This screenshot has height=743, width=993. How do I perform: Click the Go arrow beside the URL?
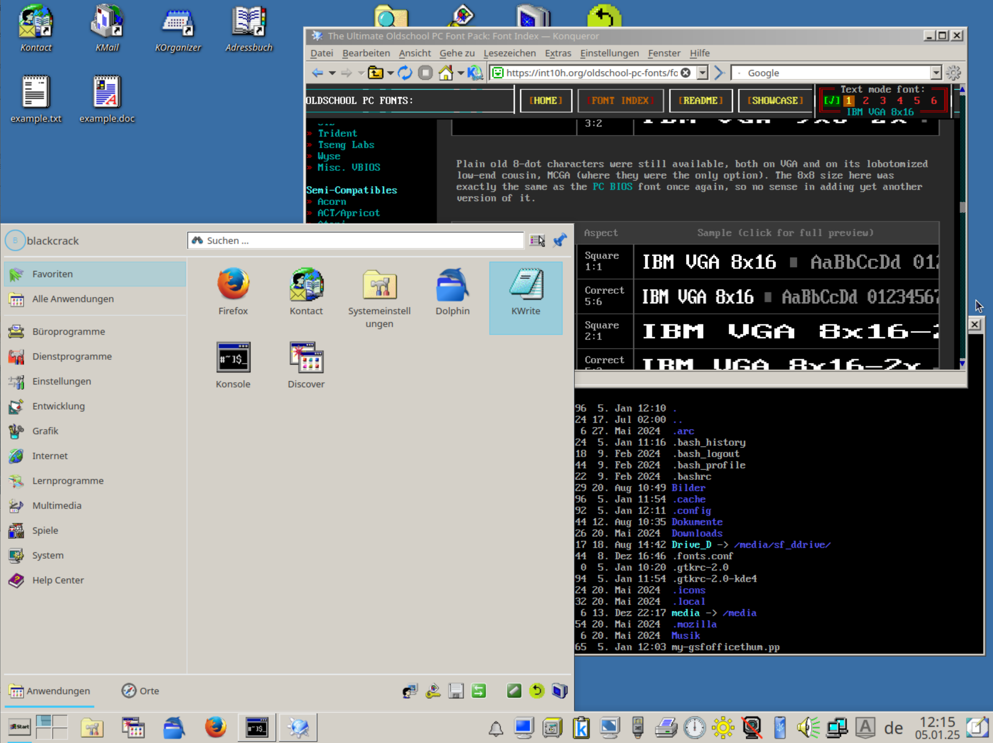click(x=720, y=73)
